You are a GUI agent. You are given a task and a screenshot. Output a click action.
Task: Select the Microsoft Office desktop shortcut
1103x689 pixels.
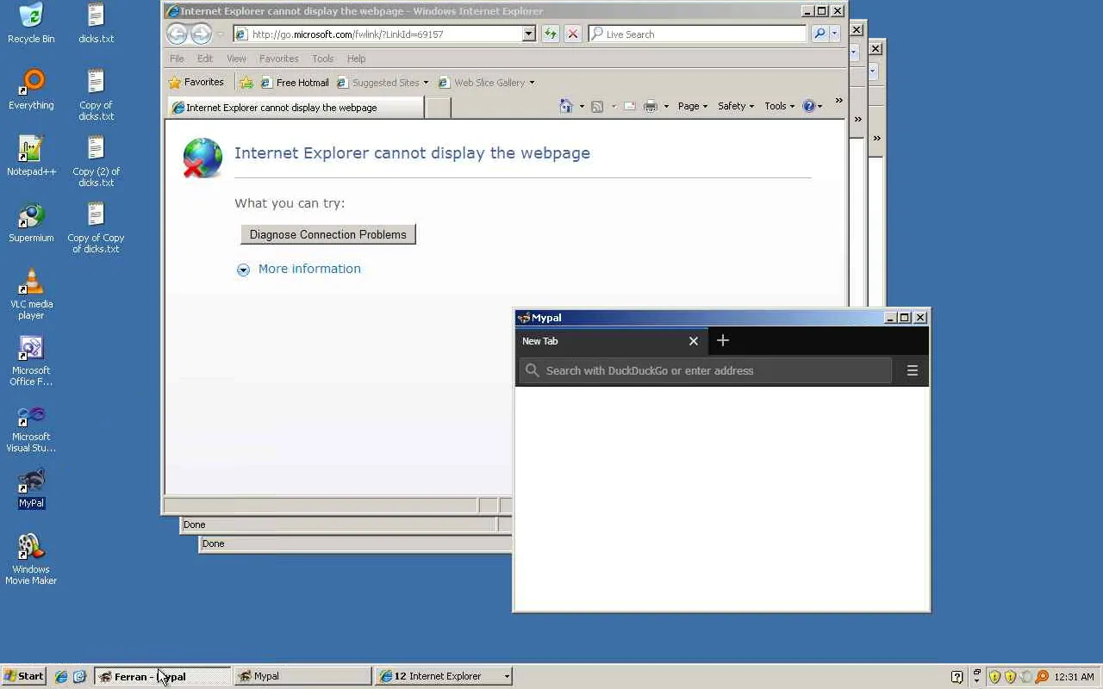click(x=31, y=360)
